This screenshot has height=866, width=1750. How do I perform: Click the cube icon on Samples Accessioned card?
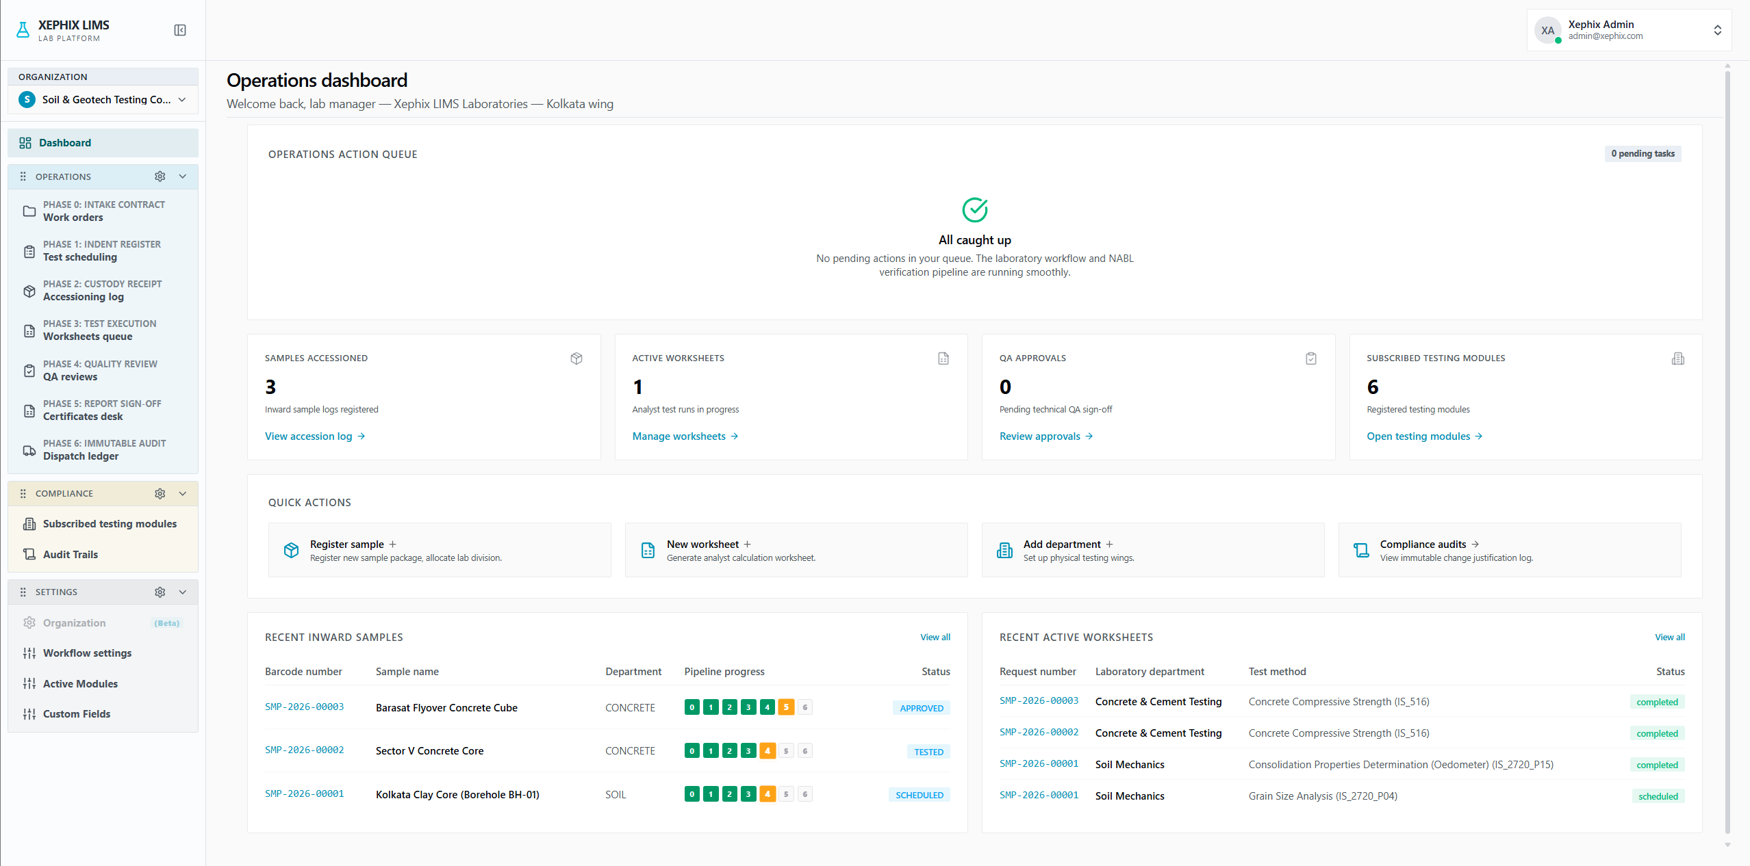pyautogui.click(x=576, y=358)
